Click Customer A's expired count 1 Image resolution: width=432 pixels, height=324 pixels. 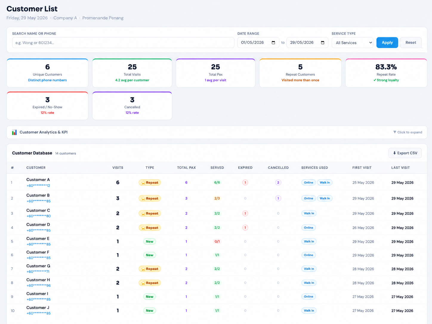click(245, 183)
